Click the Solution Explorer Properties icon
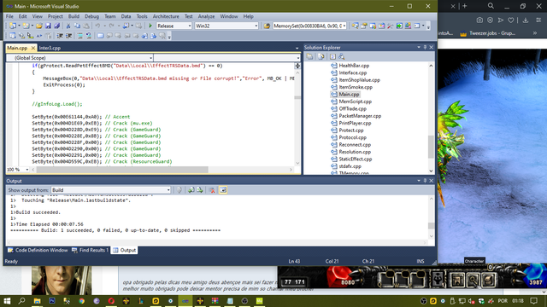 pos(309,56)
